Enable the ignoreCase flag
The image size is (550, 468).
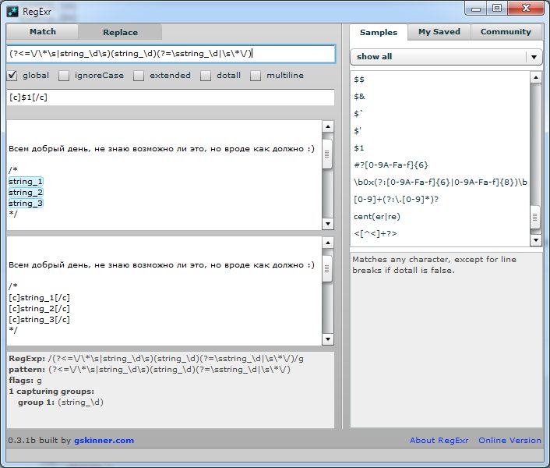tap(64, 76)
